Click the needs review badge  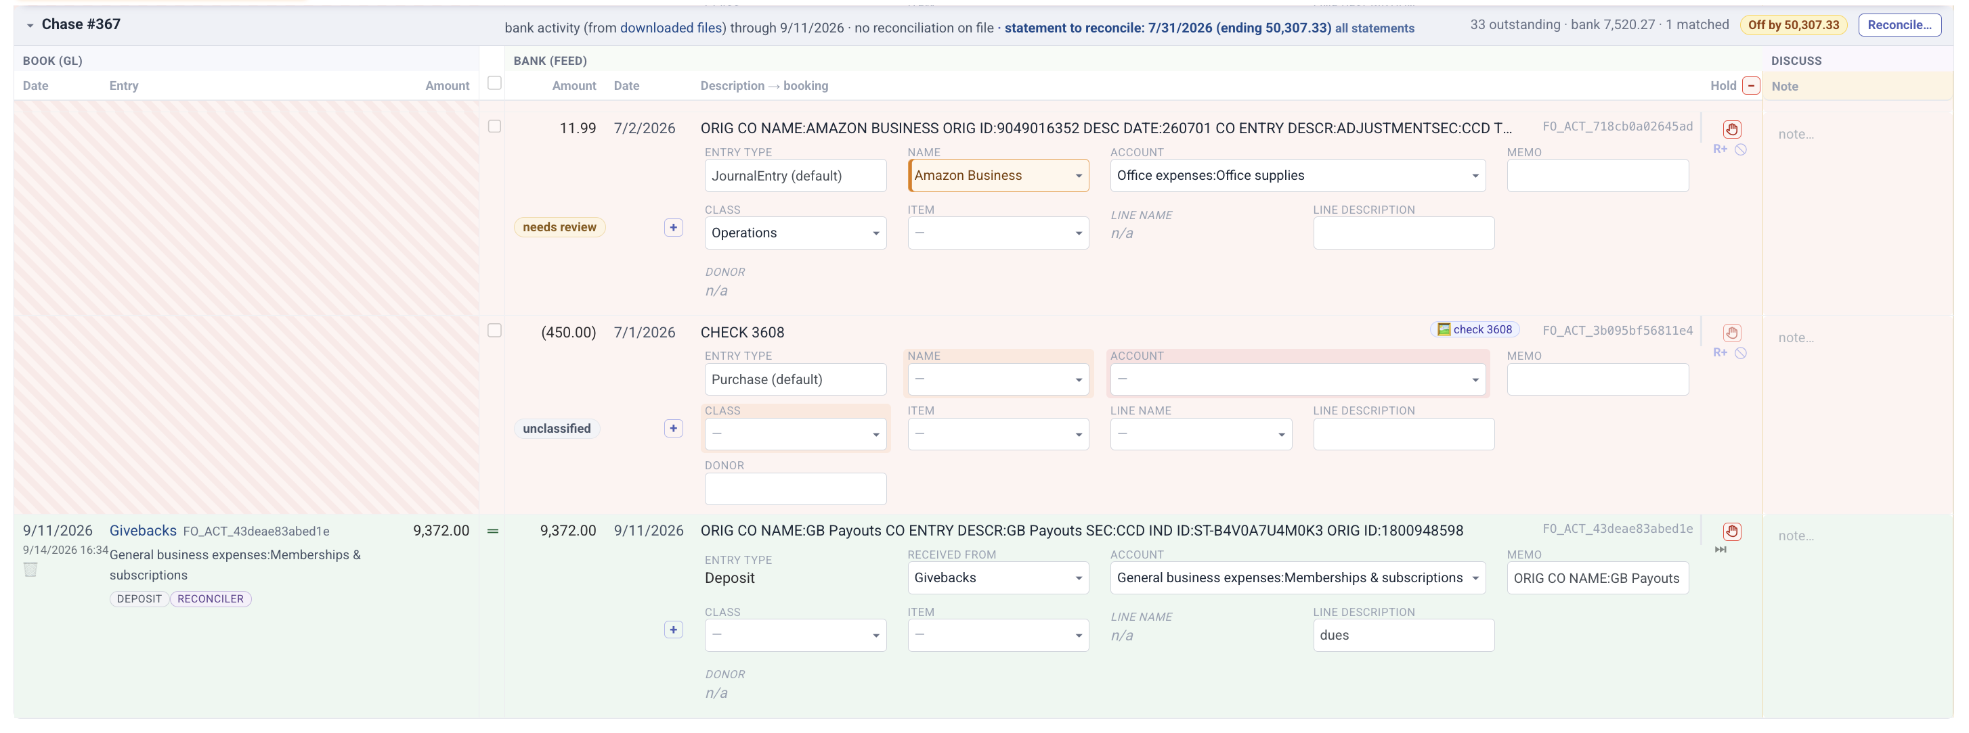[x=559, y=227]
